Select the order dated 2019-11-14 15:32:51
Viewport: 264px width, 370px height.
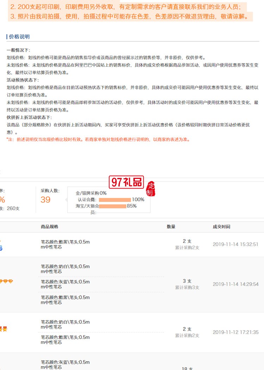point(235,244)
